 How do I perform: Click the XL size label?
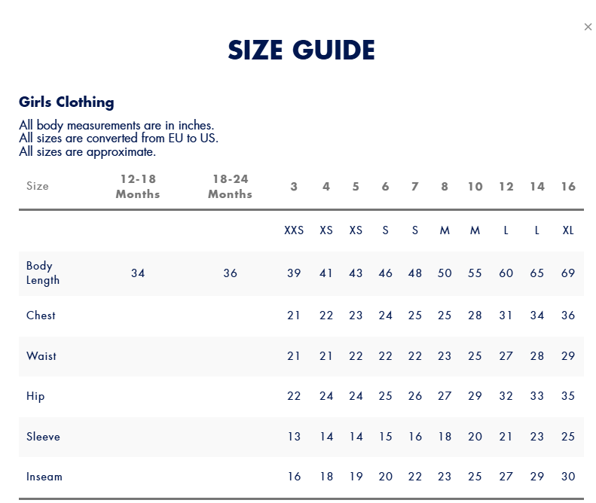(568, 230)
